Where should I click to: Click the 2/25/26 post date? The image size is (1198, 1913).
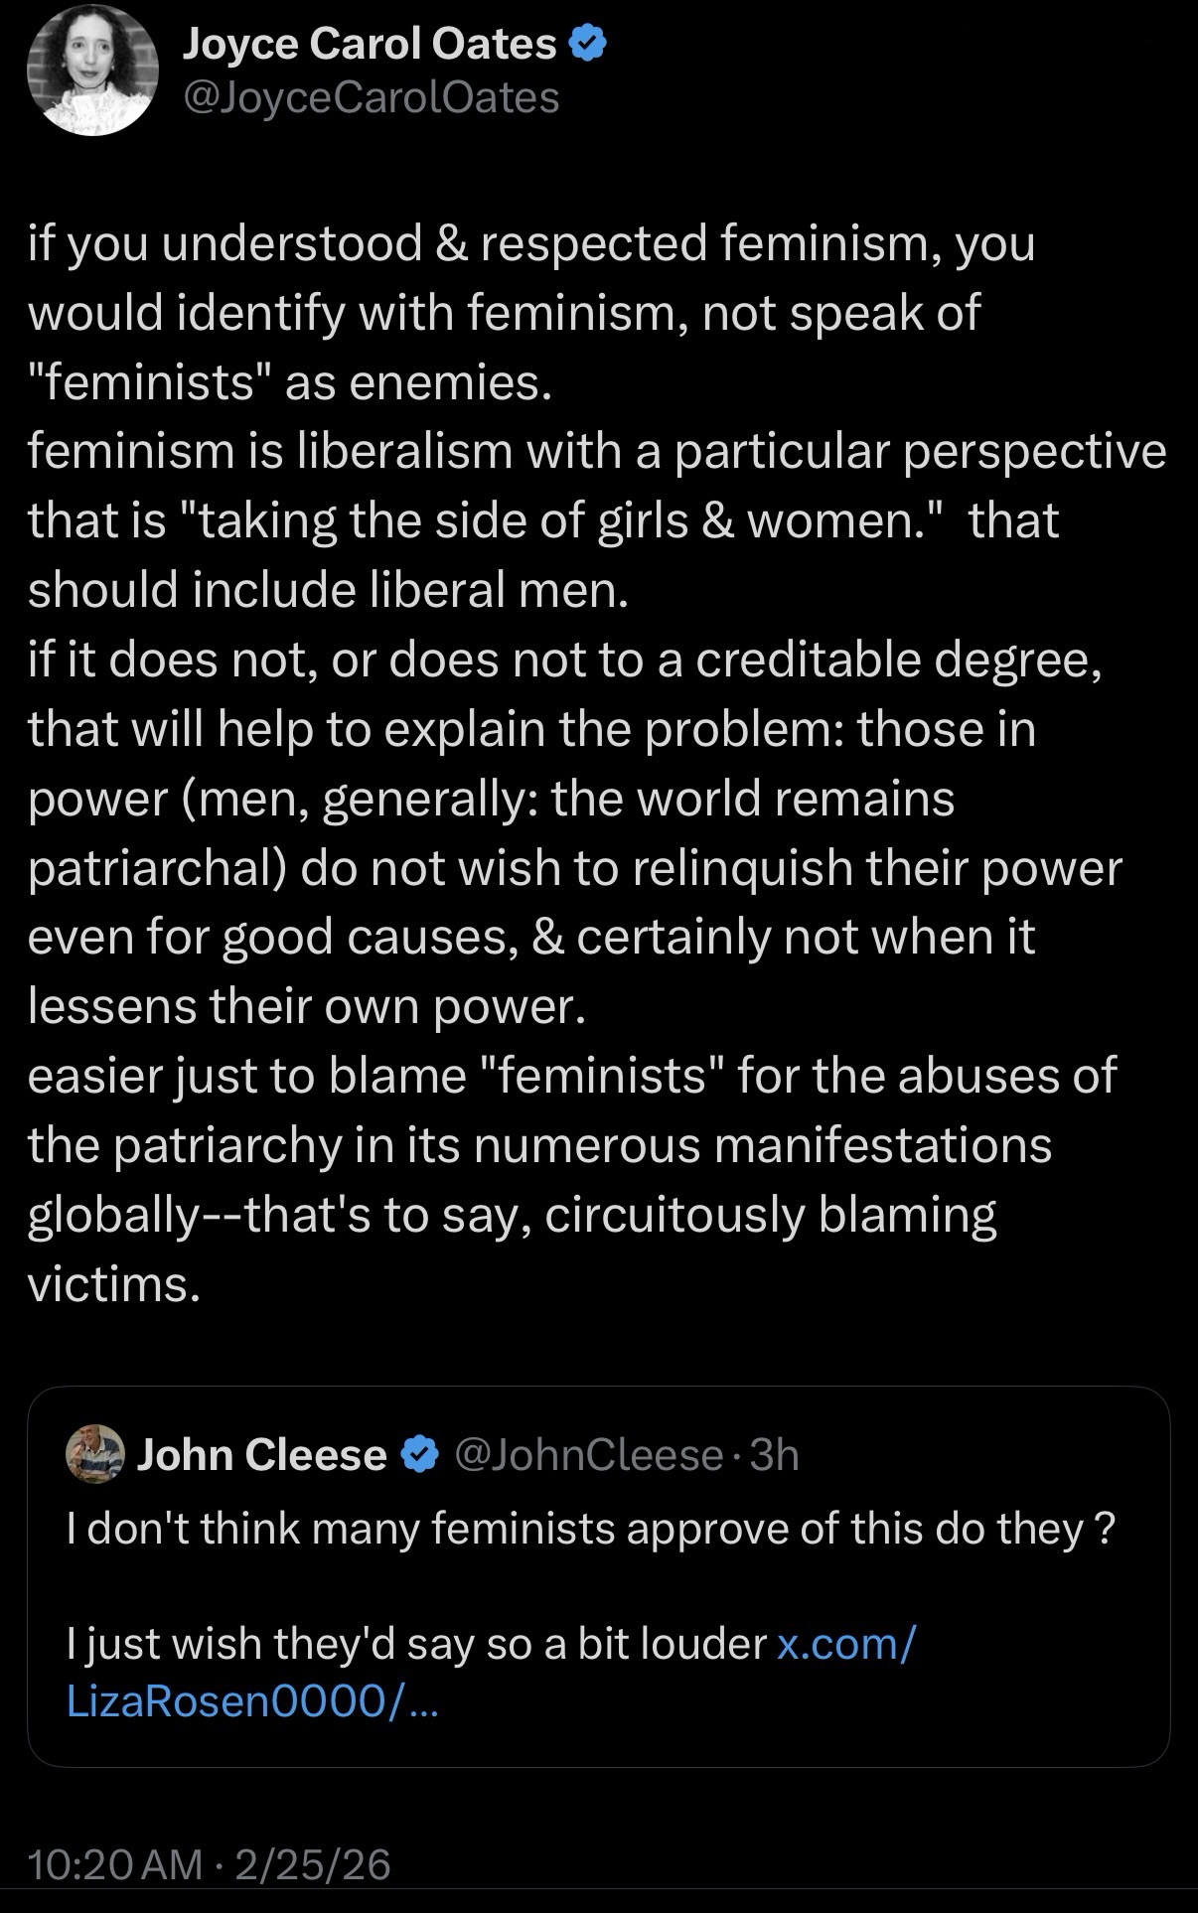(313, 1863)
